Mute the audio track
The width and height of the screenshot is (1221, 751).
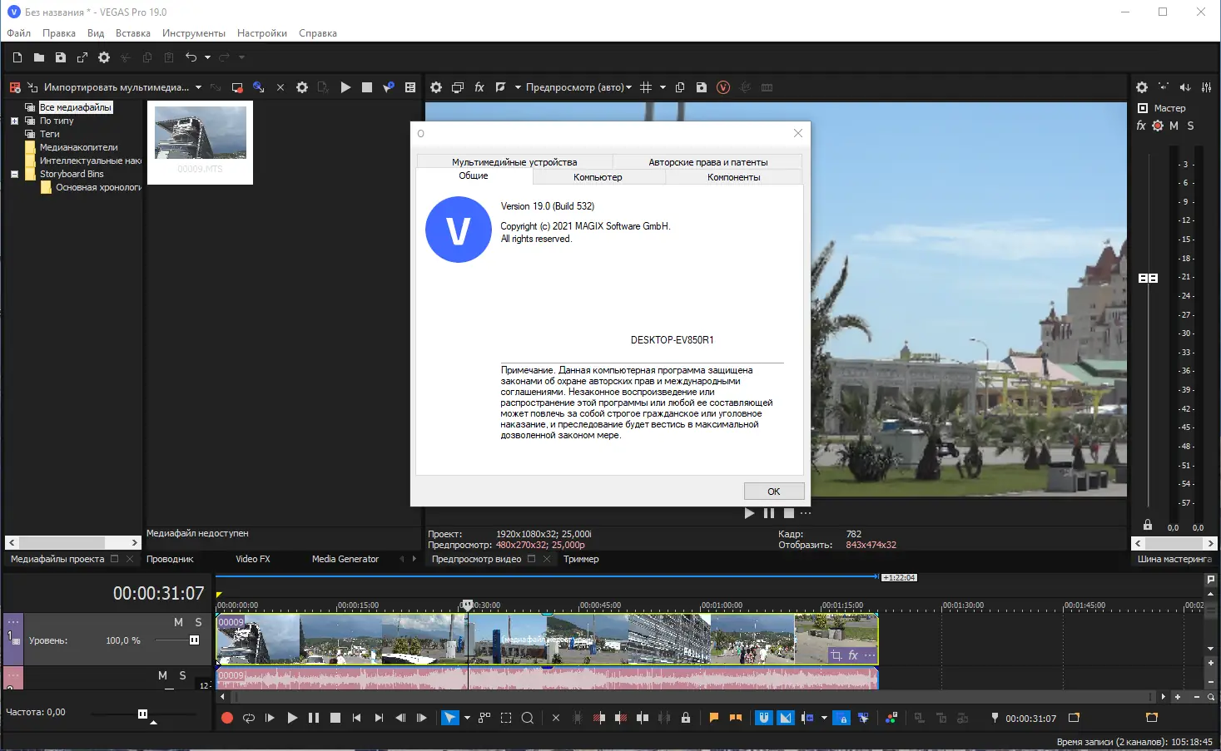pos(163,675)
